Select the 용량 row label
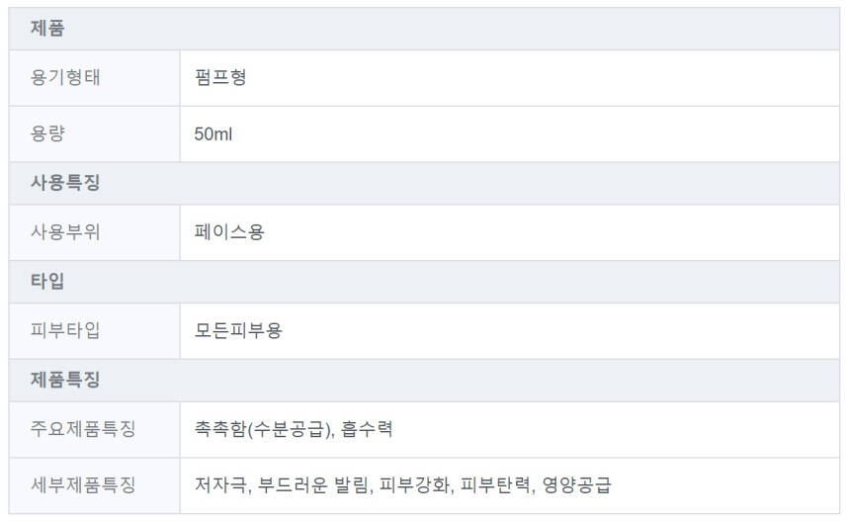The width and height of the screenshot is (850, 522). [x=47, y=133]
